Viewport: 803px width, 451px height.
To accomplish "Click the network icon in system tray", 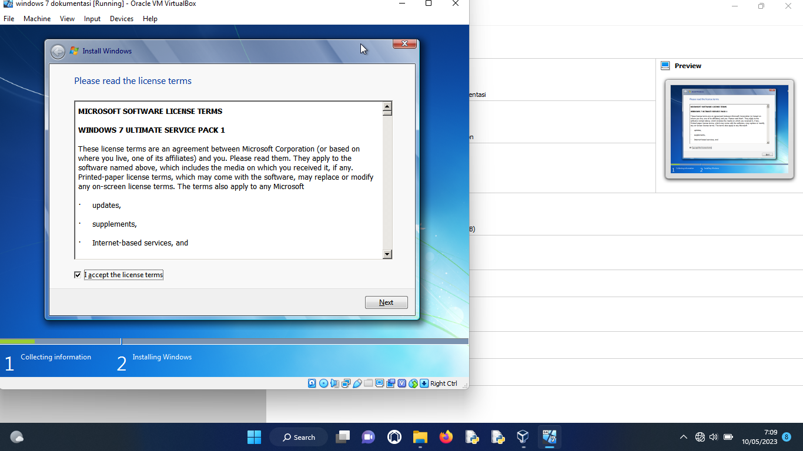I will tap(700, 437).
